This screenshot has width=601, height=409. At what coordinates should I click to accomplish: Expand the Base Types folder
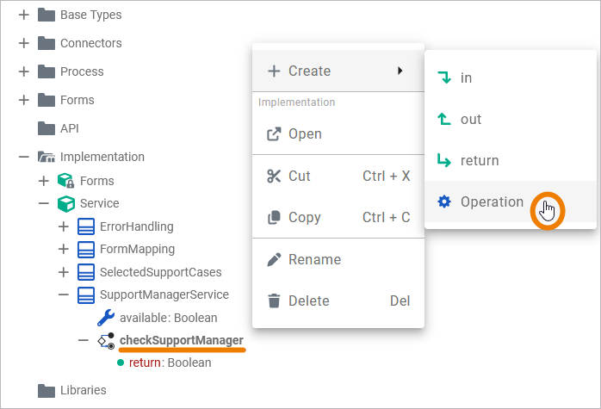tap(23, 15)
